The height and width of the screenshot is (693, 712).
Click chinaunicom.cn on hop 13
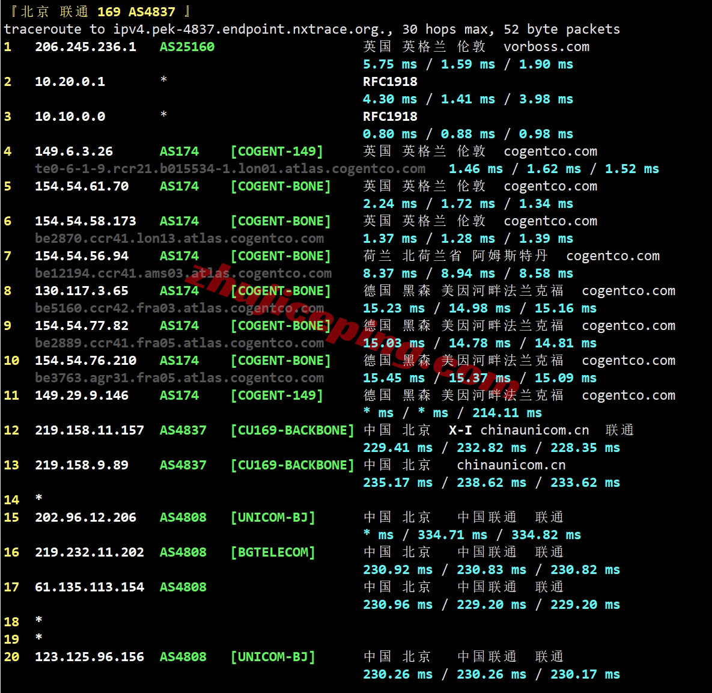pyautogui.click(x=511, y=465)
